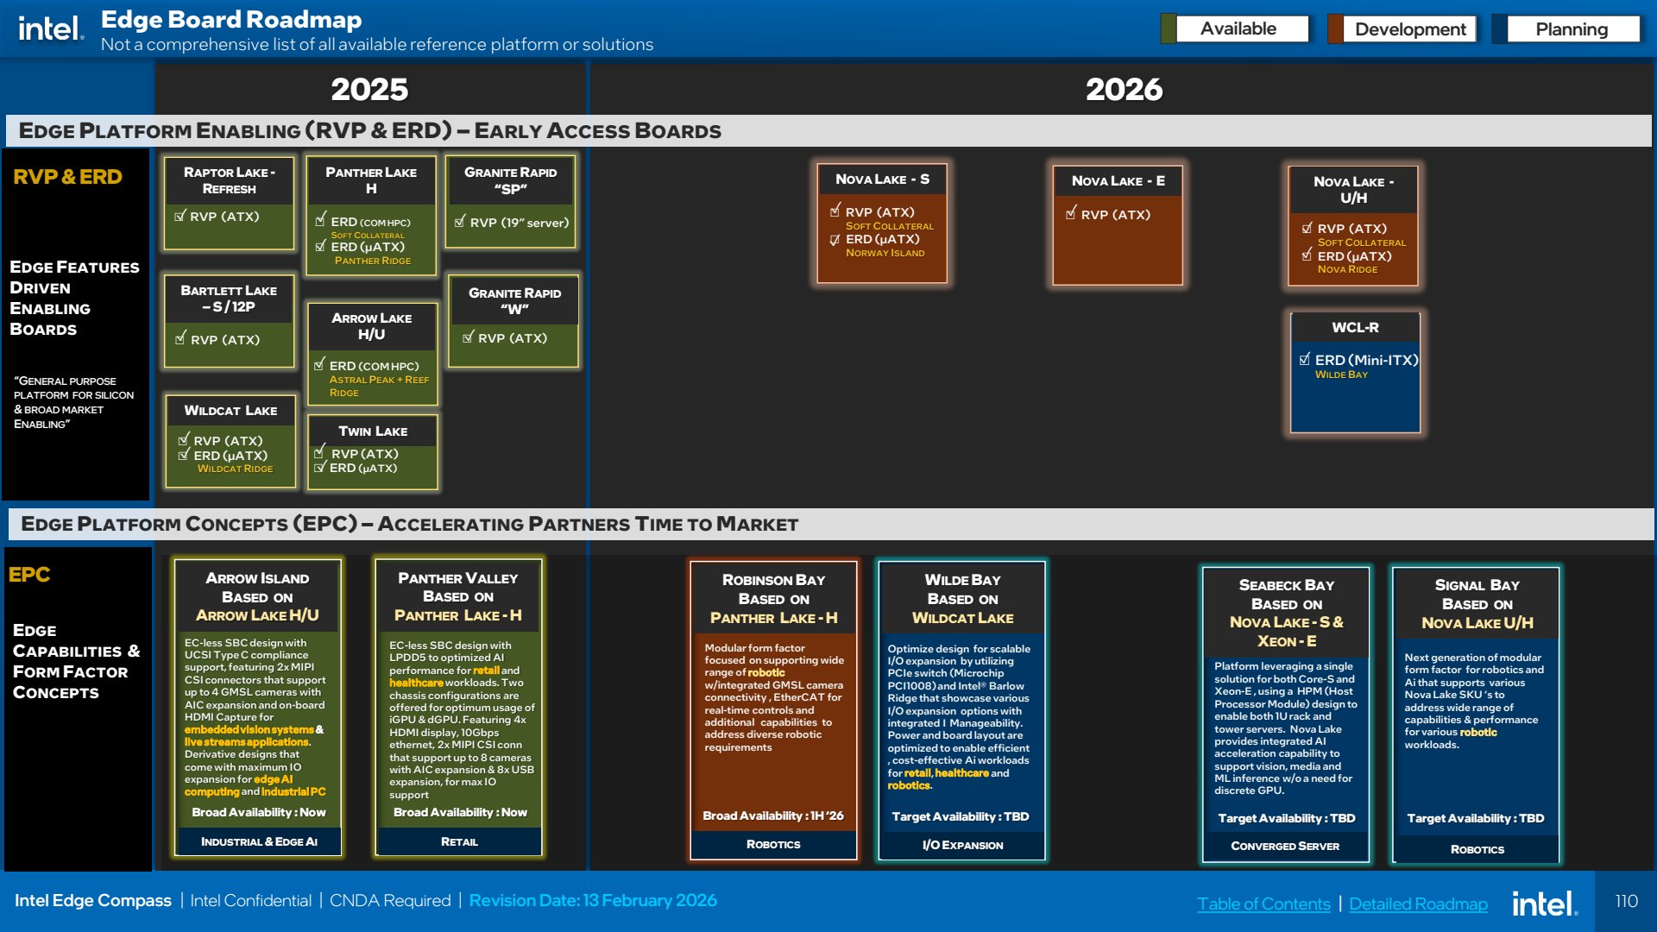Toggle RVP (19" server) checkbox for Granite Rapid SP
The image size is (1657, 932).
click(x=460, y=222)
